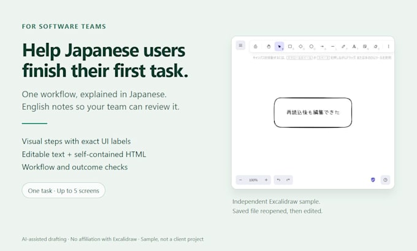The width and height of the screenshot is (417, 251).
Task: Select the Line tool
Action: (333, 46)
